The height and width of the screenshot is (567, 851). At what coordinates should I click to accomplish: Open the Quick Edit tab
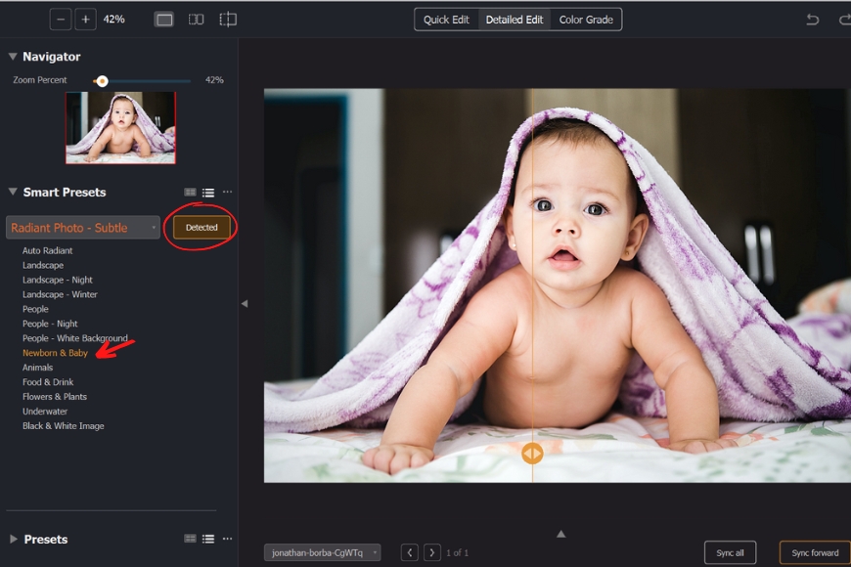(x=446, y=20)
